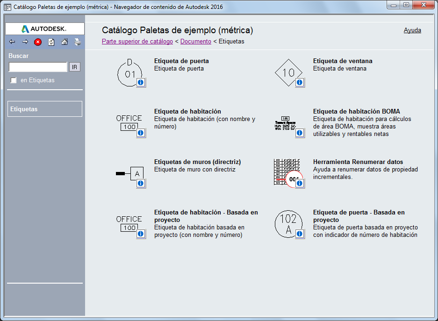Open info icon for Etiqueta de habitación BOMA
438x321 pixels.
click(x=300, y=133)
